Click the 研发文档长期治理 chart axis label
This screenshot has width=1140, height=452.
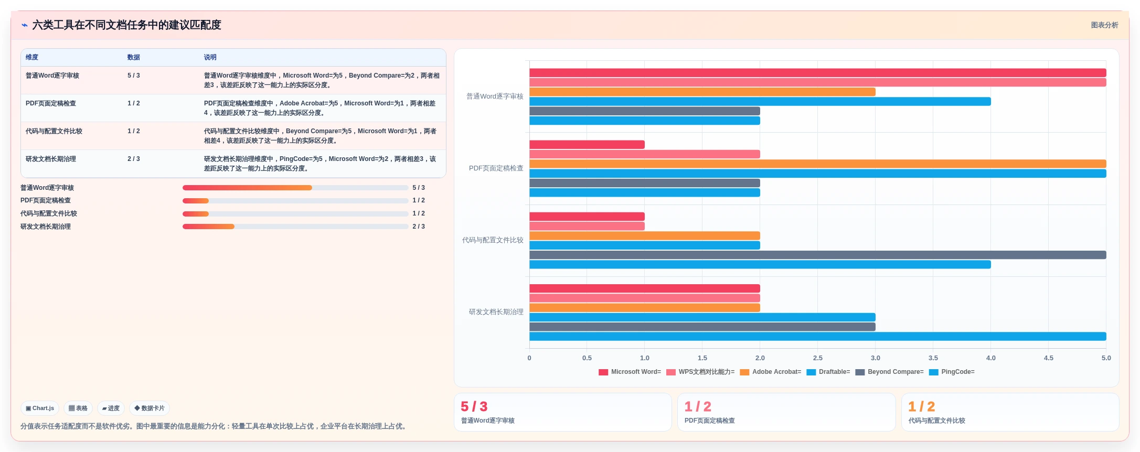coord(496,312)
